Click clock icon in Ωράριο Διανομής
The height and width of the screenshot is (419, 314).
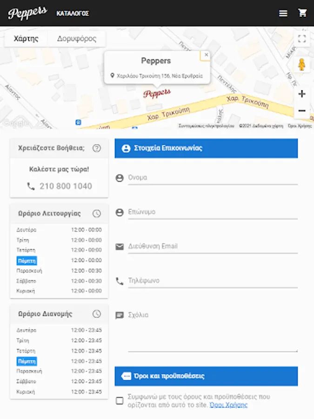(x=97, y=314)
